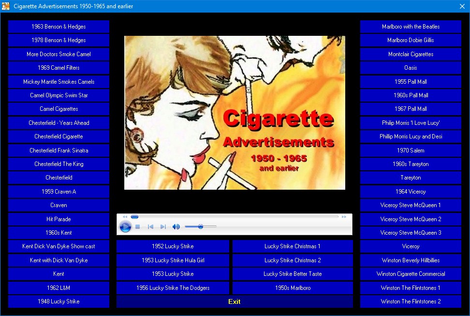Open Chesterfield Cigarette video

point(59,136)
